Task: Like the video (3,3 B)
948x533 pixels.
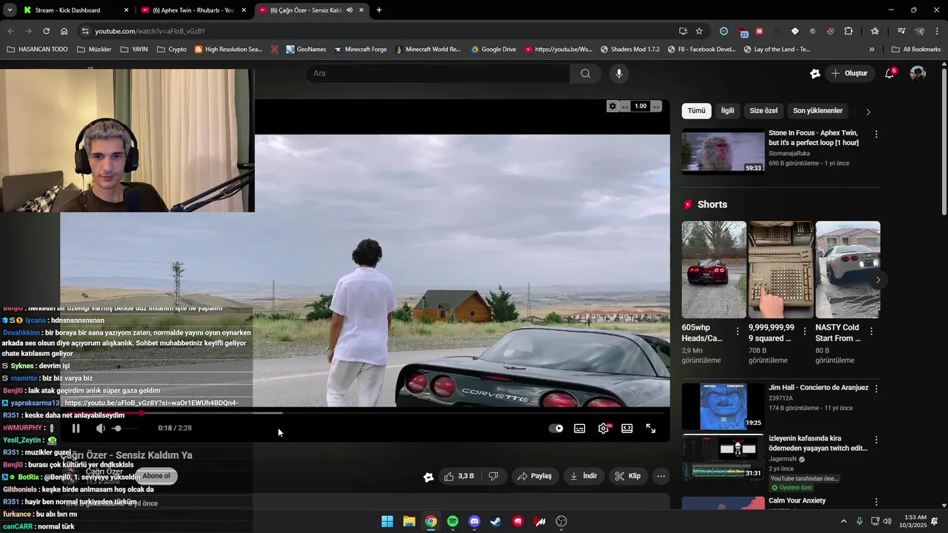Action: click(x=459, y=476)
